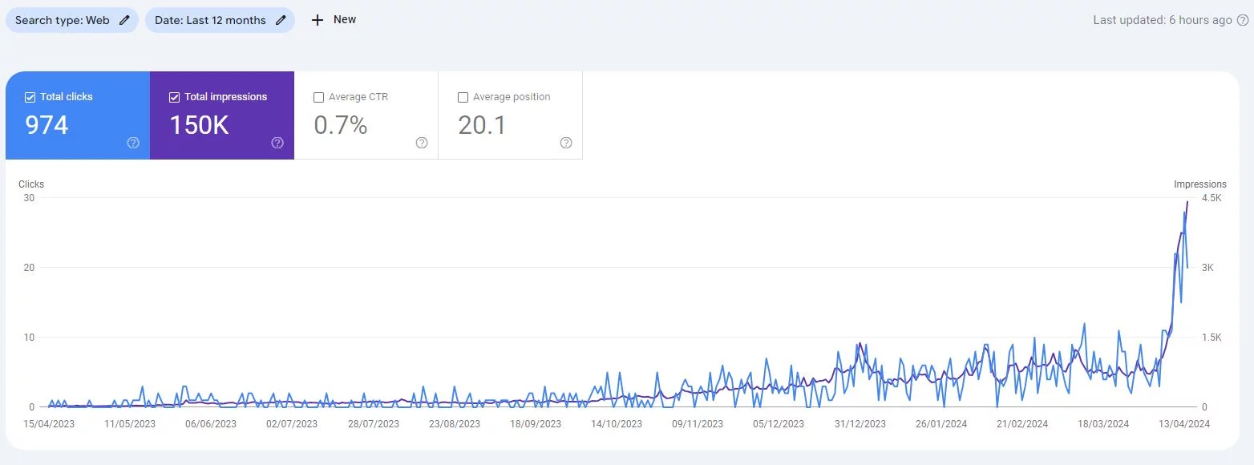The image size is (1254, 465).
Task: Add a New filter
Action: pos(334,20)
